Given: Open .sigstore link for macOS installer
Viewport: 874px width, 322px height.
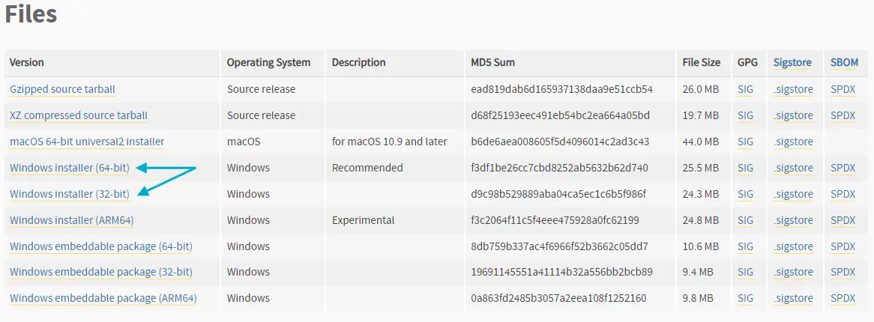Looking at the screenshot, I should (x=793, y=142).
